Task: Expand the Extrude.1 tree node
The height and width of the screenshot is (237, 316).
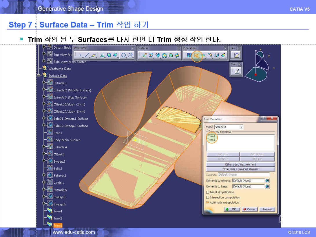Action: (44, 83)
